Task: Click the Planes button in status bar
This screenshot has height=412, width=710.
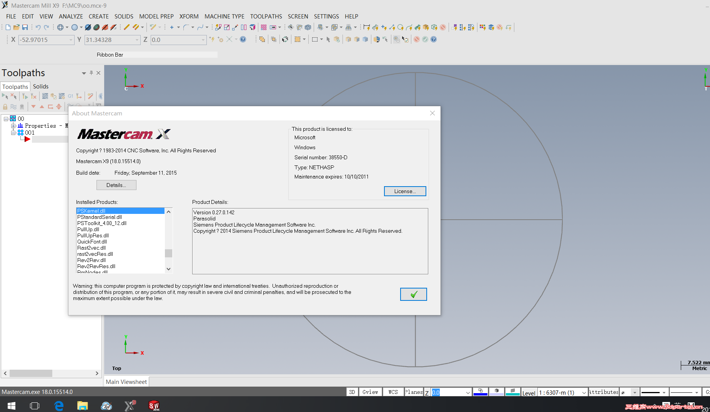Action: coord(414,392)
